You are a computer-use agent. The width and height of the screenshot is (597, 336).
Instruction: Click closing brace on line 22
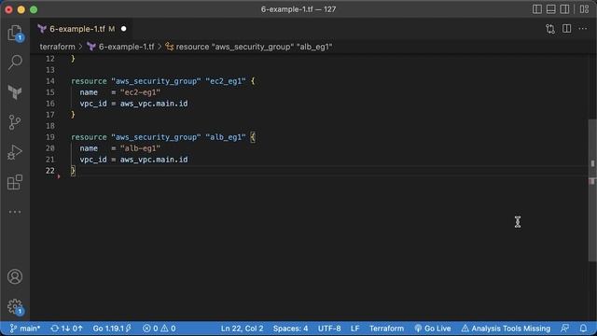click(73, 171)
